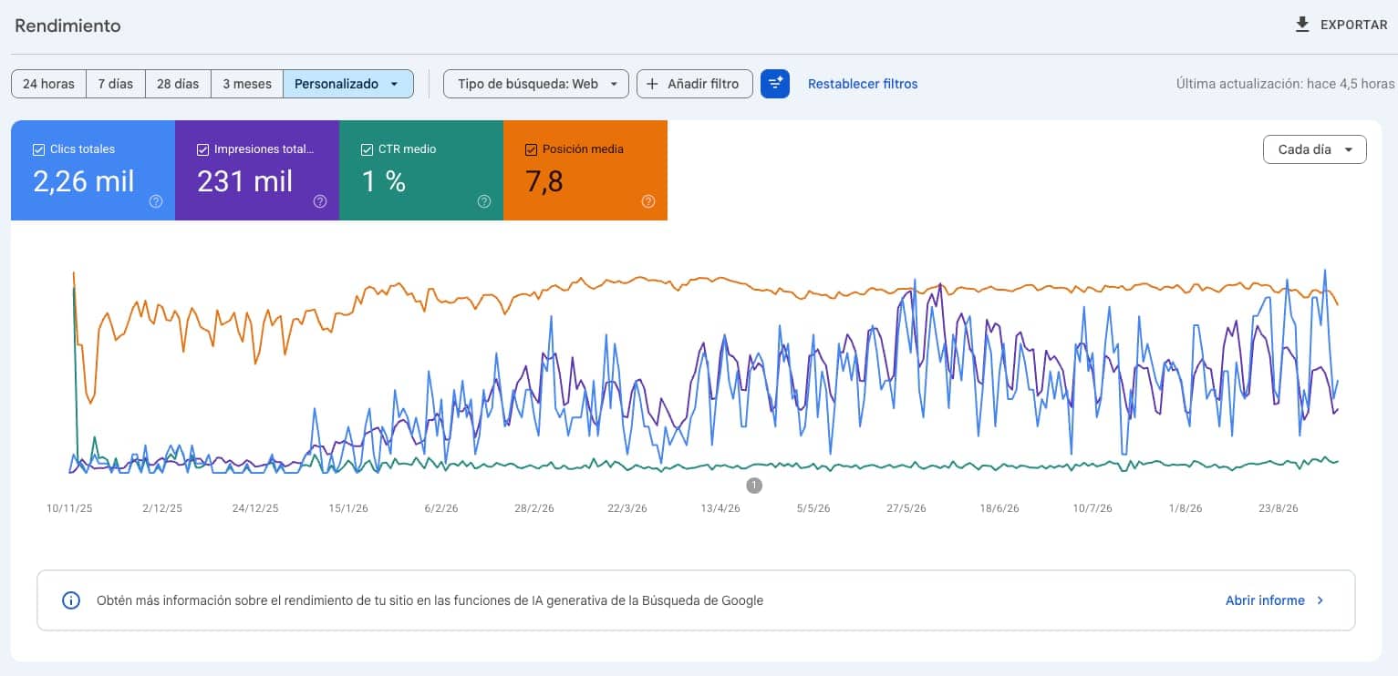
Task: Uncheck the CTR medio checkbox
Action: (x=367, y=149)
